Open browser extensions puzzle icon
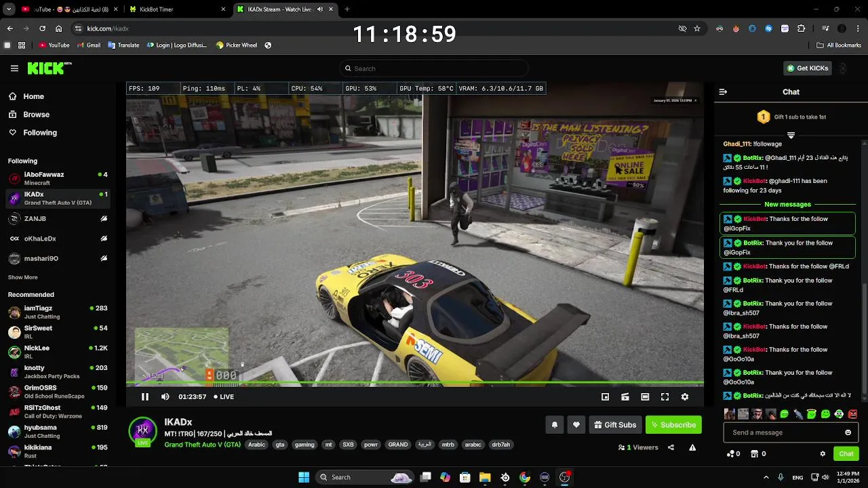The image size is (868, 488). tap(802, 28)
